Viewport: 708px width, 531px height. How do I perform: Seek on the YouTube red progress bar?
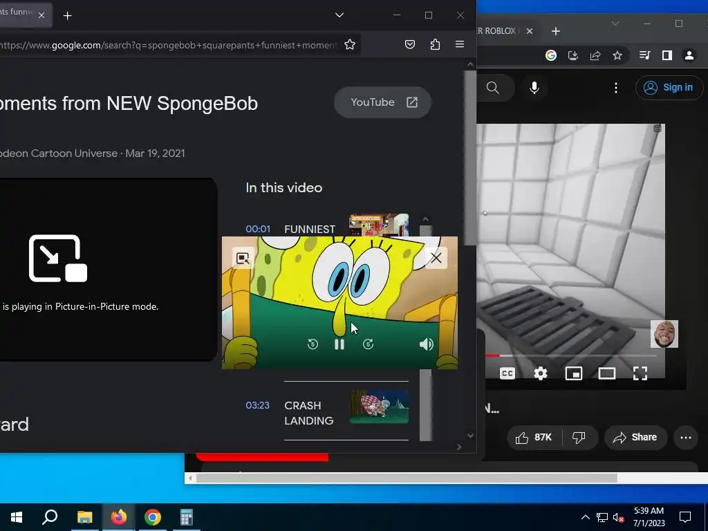(x=571, y=356)
